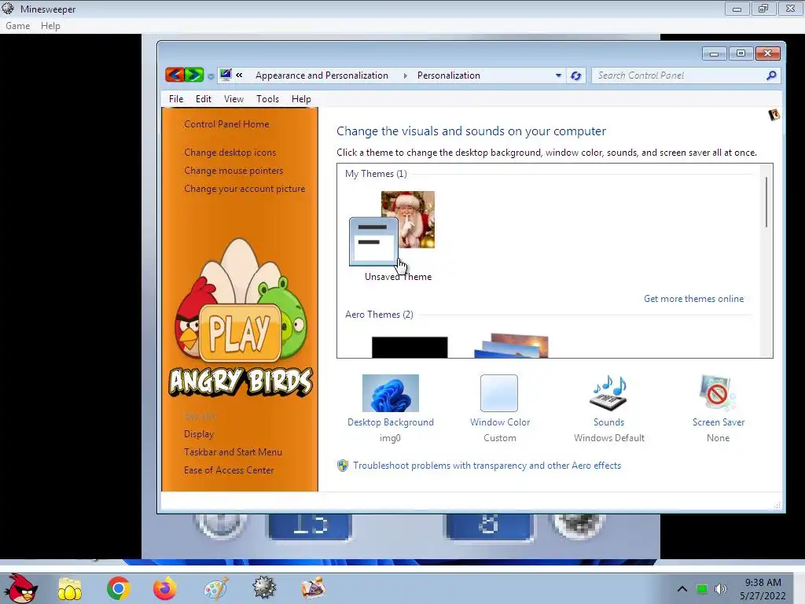Screen dimensions: 805x604
Task: Click the Sounds link text
Action: [x=609, y=422]
